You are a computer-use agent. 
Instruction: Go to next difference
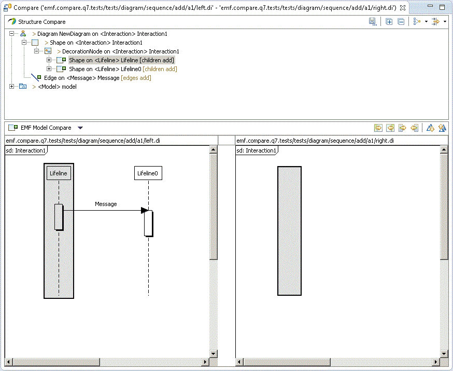pos(430,128)
